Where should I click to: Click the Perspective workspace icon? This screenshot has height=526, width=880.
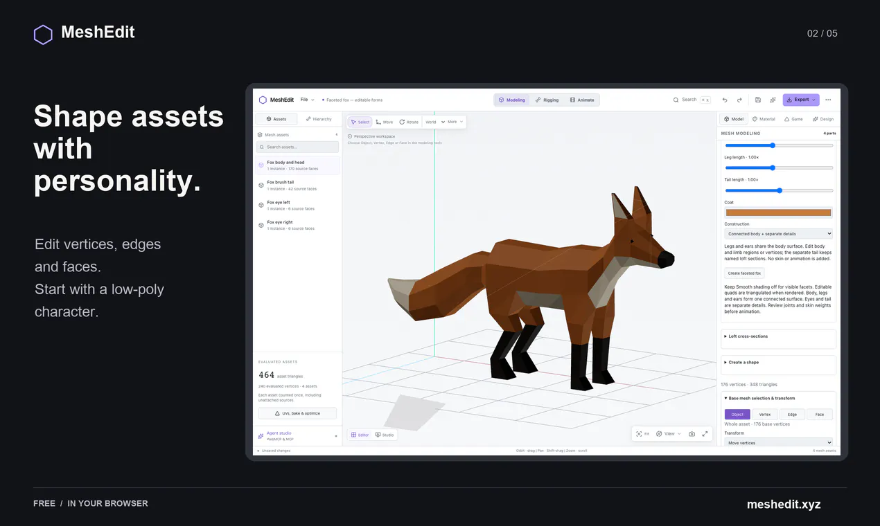[350, 136]
